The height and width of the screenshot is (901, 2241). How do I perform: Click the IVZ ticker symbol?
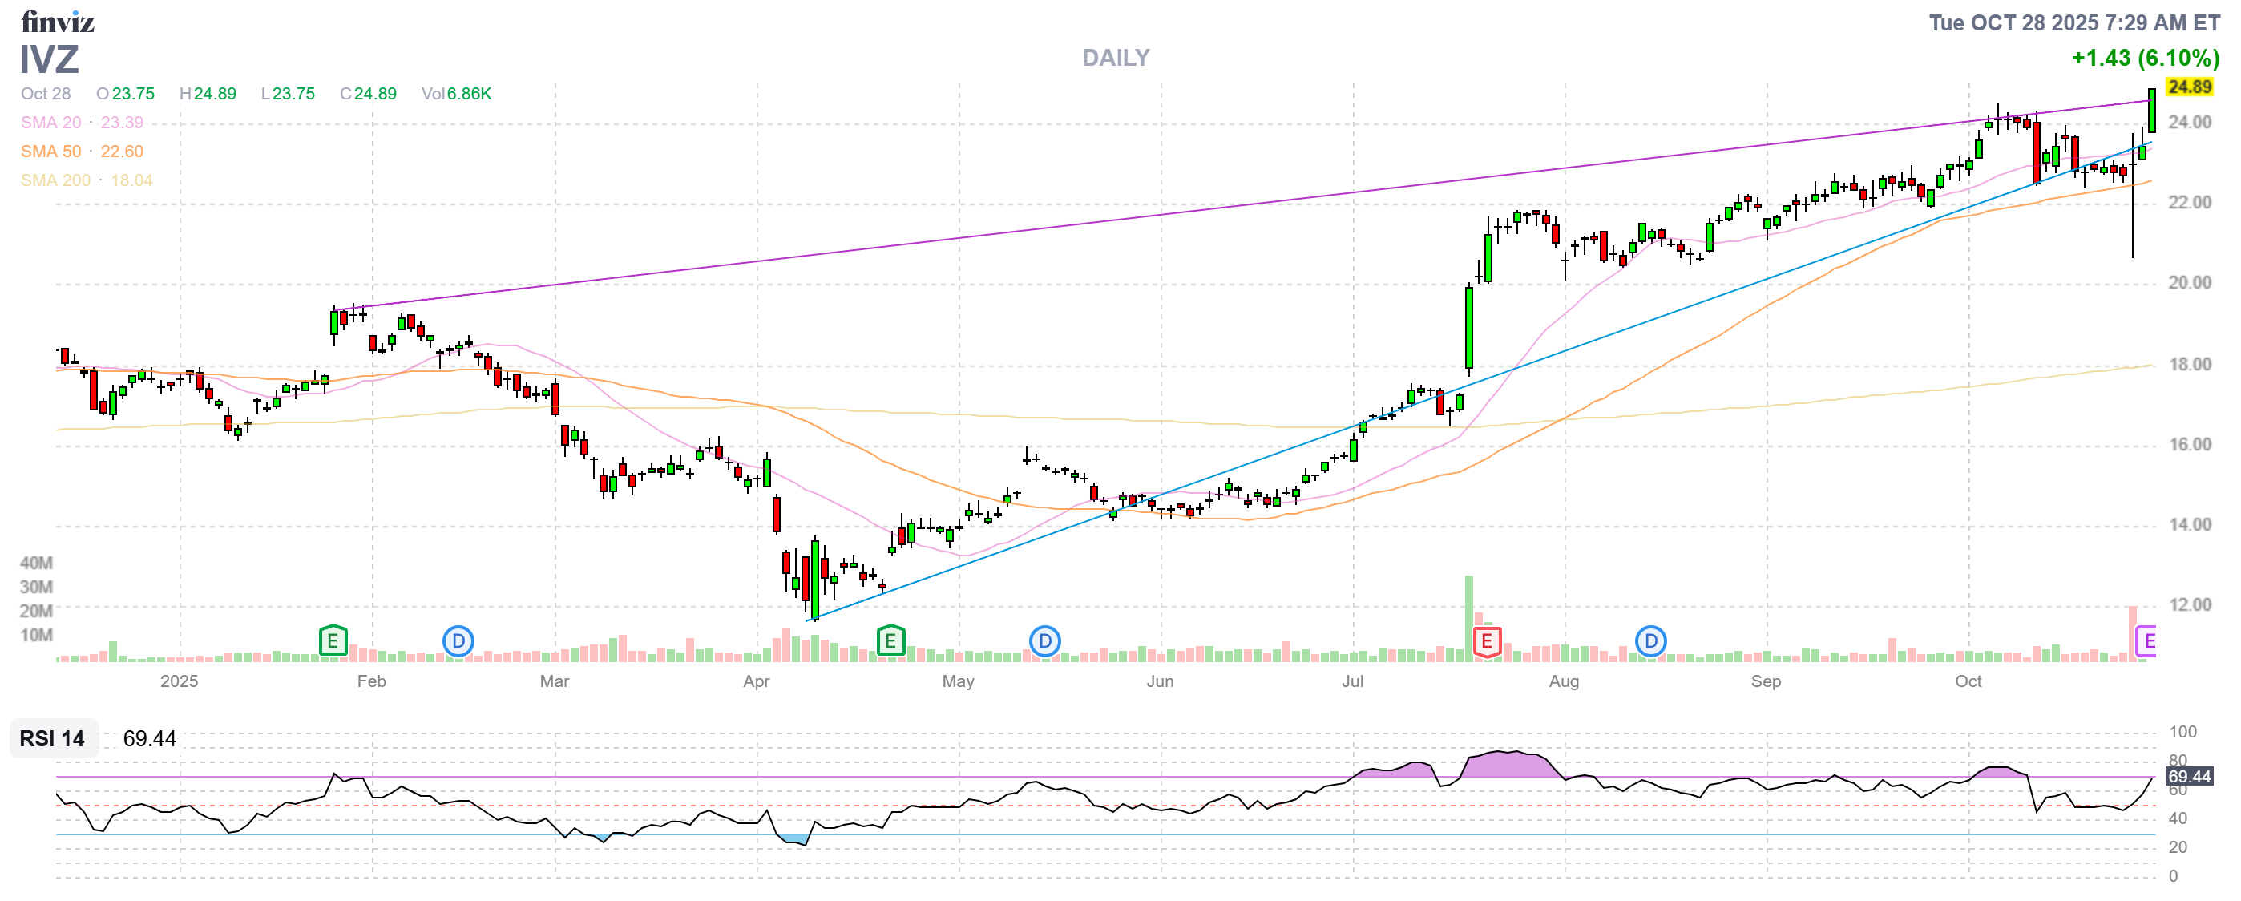point(50,59)
